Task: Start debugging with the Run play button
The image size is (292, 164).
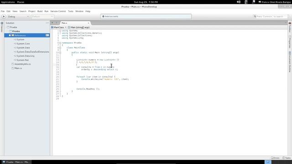Action: (x=4, y=16)
